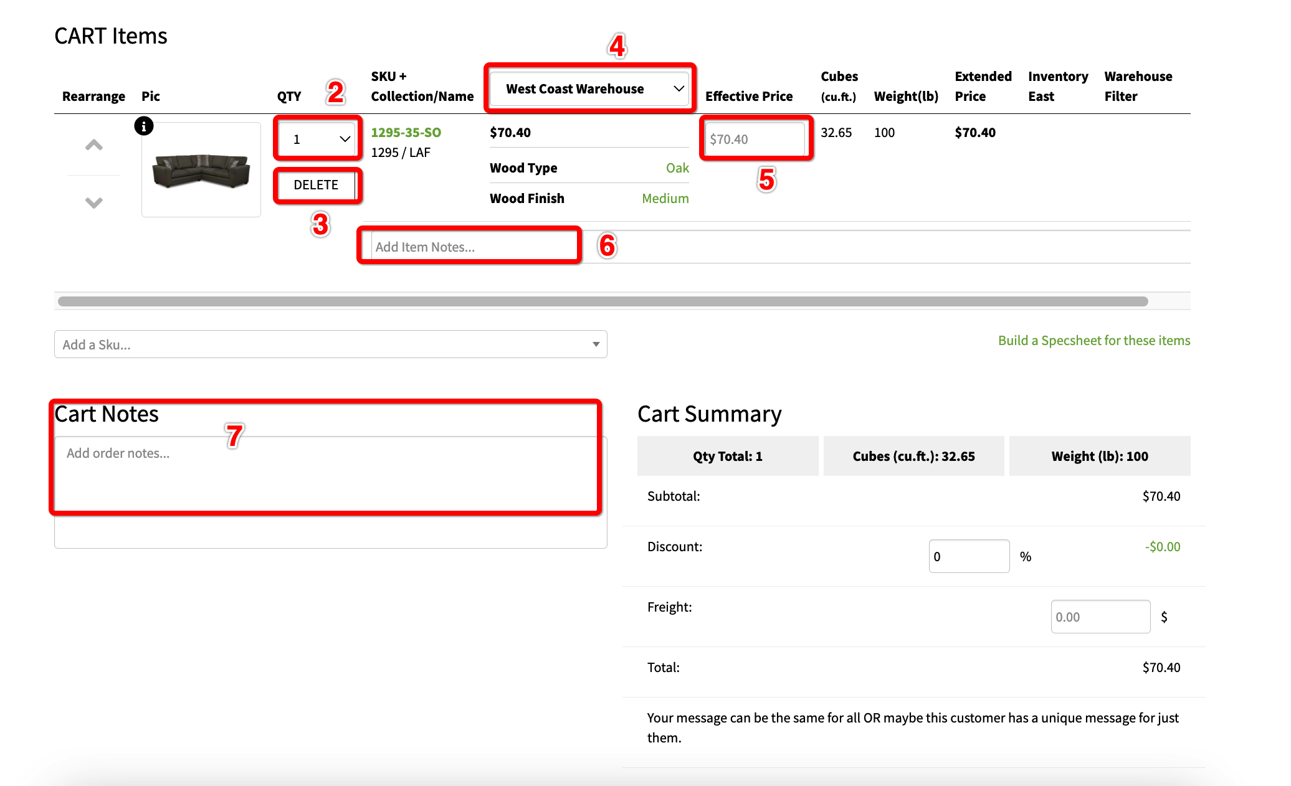Click the Inventory East column header
Viewport: 1291px width, 786px height.
[x=1057, y=87]
